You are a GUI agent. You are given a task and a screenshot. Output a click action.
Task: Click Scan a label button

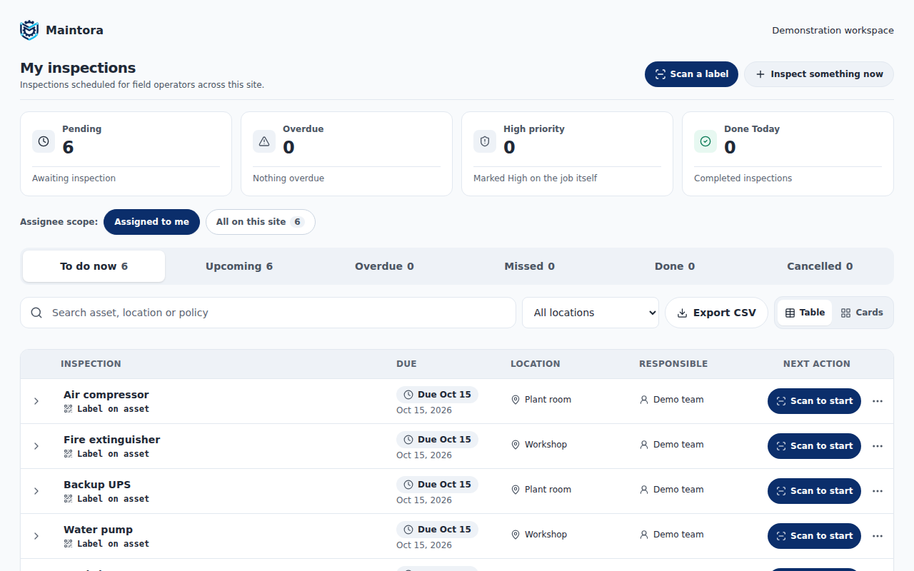tap(691, 74)
